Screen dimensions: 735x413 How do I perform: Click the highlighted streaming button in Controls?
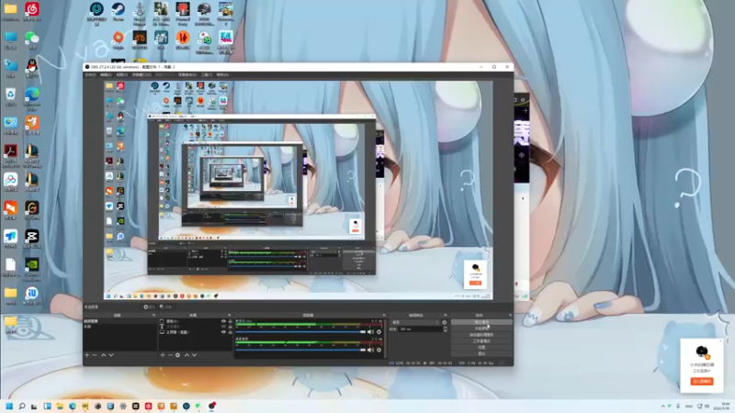(481, 322)
